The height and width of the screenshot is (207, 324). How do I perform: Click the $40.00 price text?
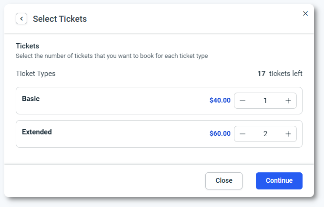220,101
